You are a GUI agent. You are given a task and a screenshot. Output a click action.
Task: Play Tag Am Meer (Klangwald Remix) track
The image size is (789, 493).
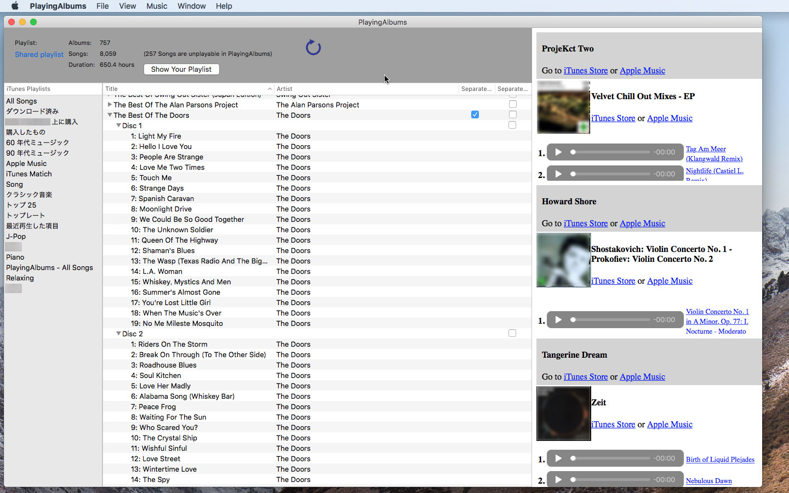pos(558,152)
